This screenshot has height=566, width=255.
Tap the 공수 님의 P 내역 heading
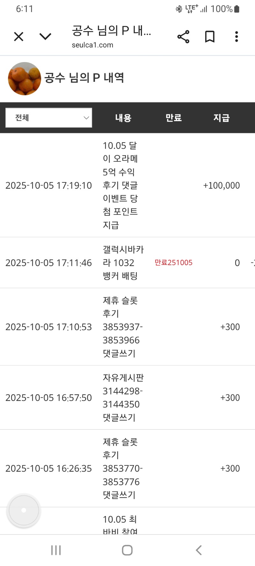pyautogui.click(x=84, y=78)
